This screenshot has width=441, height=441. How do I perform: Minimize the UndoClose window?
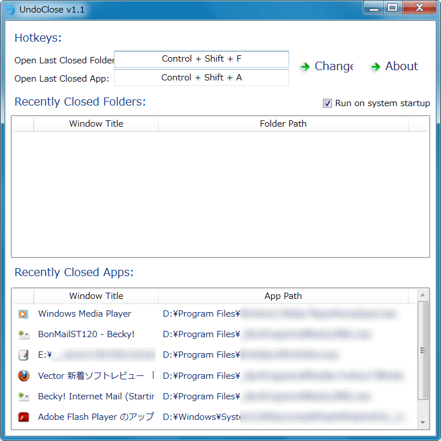[374, 8]
